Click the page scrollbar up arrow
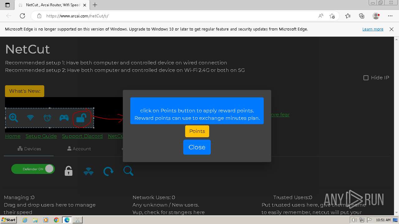 pos(397,39)
